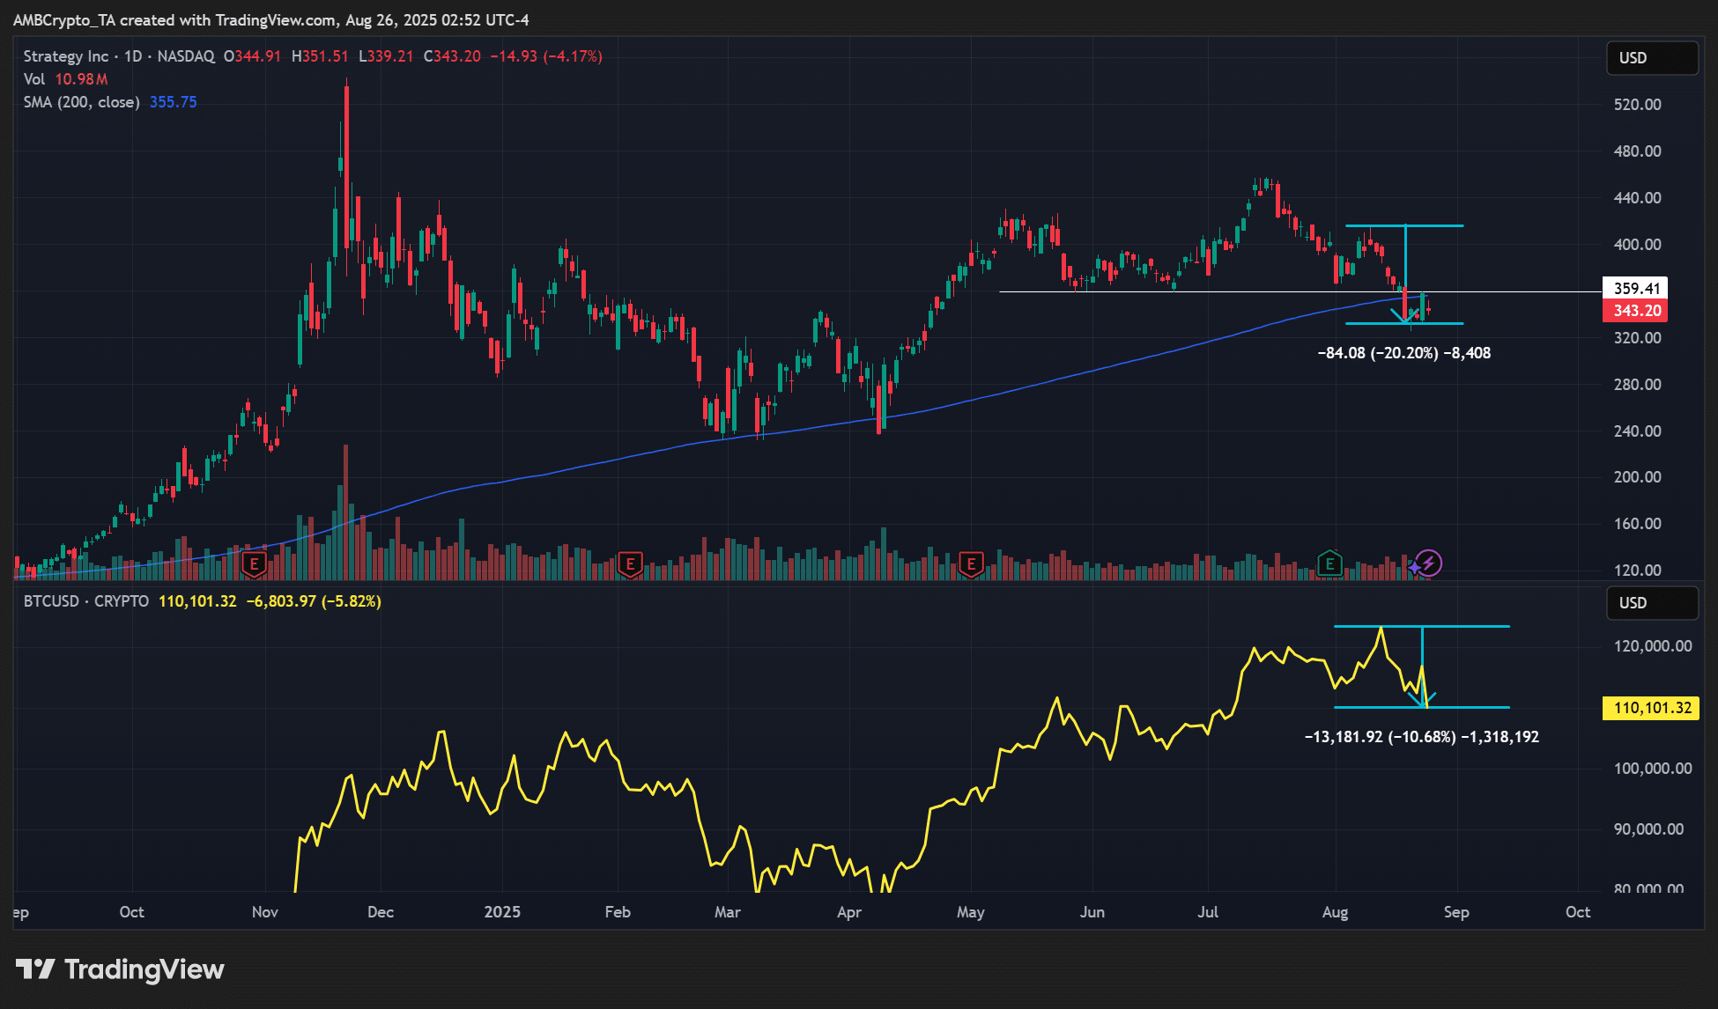Click the green earnings E marker near August
1718x1009 pixels.
(1329, 563)
